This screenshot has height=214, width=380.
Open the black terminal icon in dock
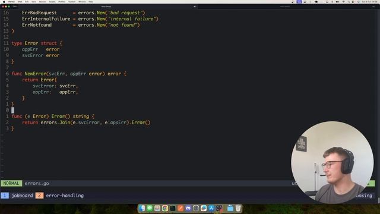pyautogui.click(x=173, y=208)
